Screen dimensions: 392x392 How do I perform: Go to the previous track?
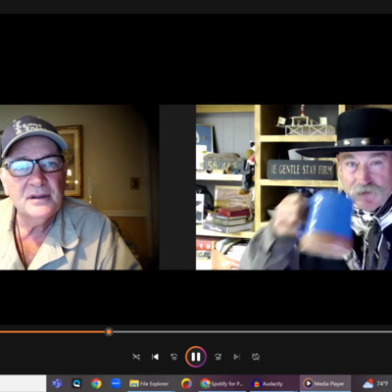point(155,357)
